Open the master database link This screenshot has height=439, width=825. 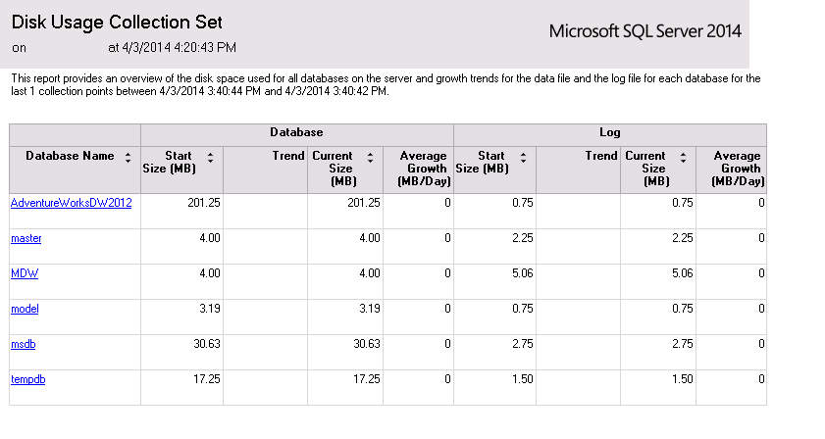pos(26,238)
